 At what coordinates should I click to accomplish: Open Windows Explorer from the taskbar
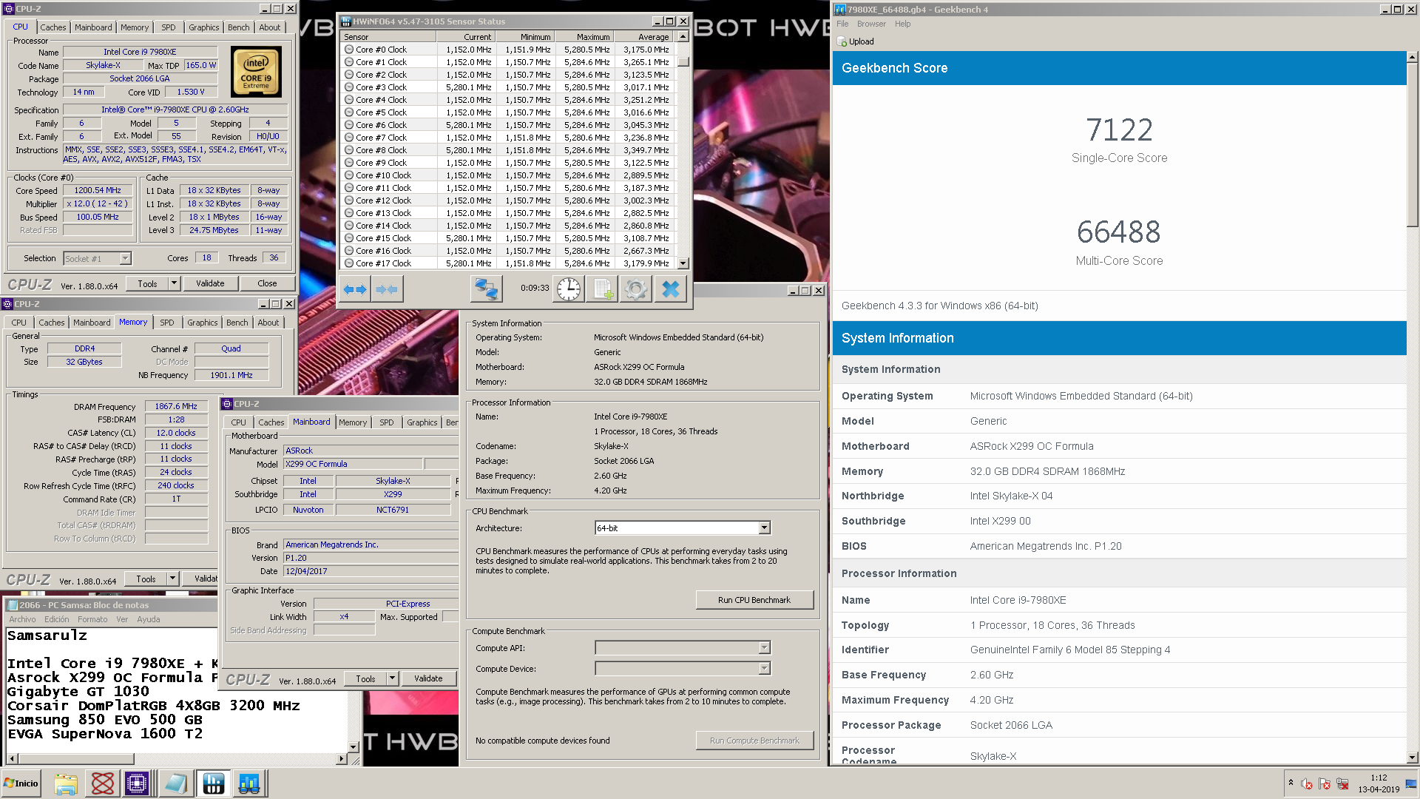coord(66,783)
